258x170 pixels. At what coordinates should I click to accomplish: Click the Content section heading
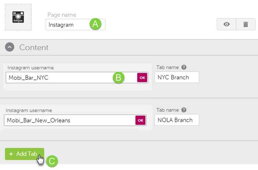34,47
